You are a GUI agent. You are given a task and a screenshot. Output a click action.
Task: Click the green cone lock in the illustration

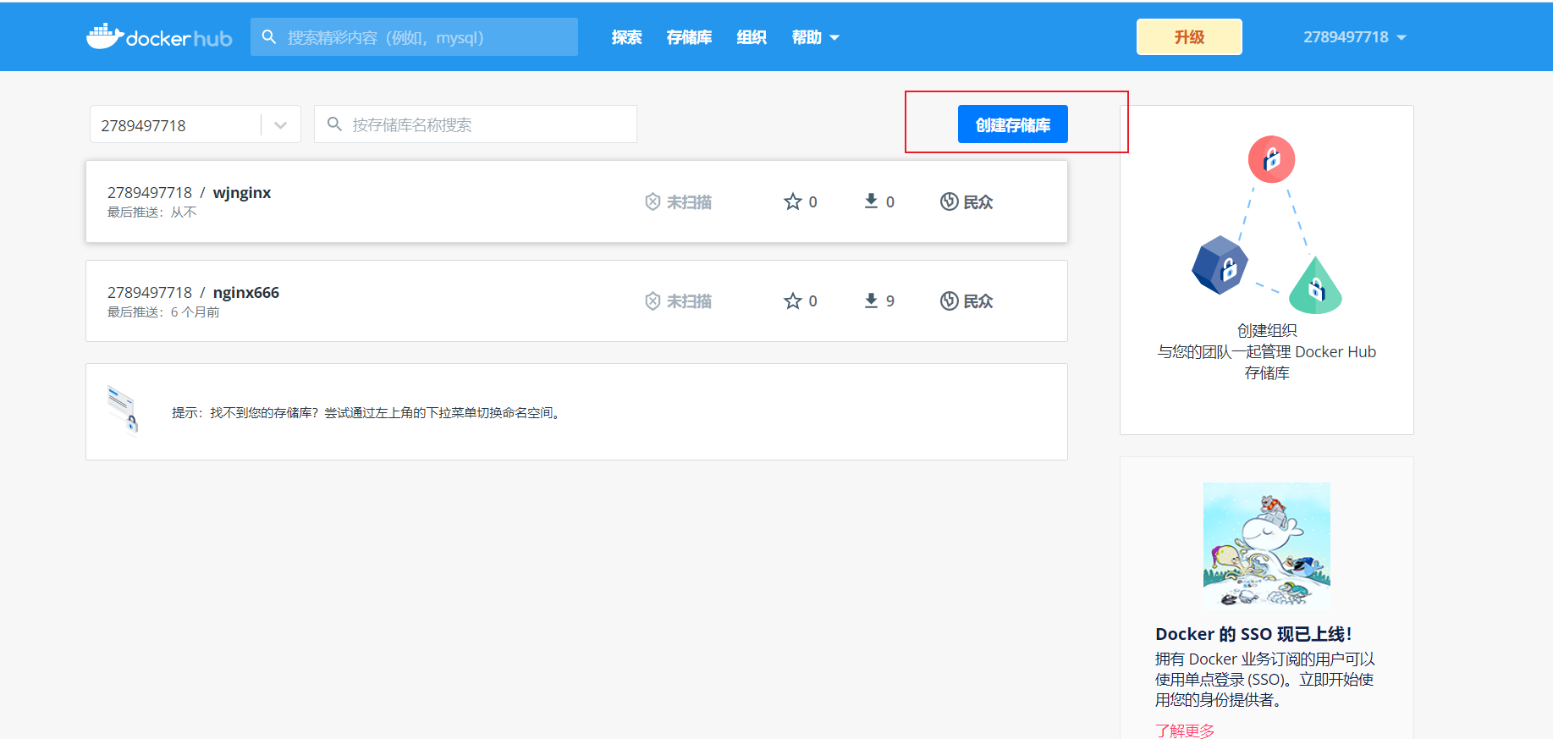pyautogui.click(x=1315, y=285)
